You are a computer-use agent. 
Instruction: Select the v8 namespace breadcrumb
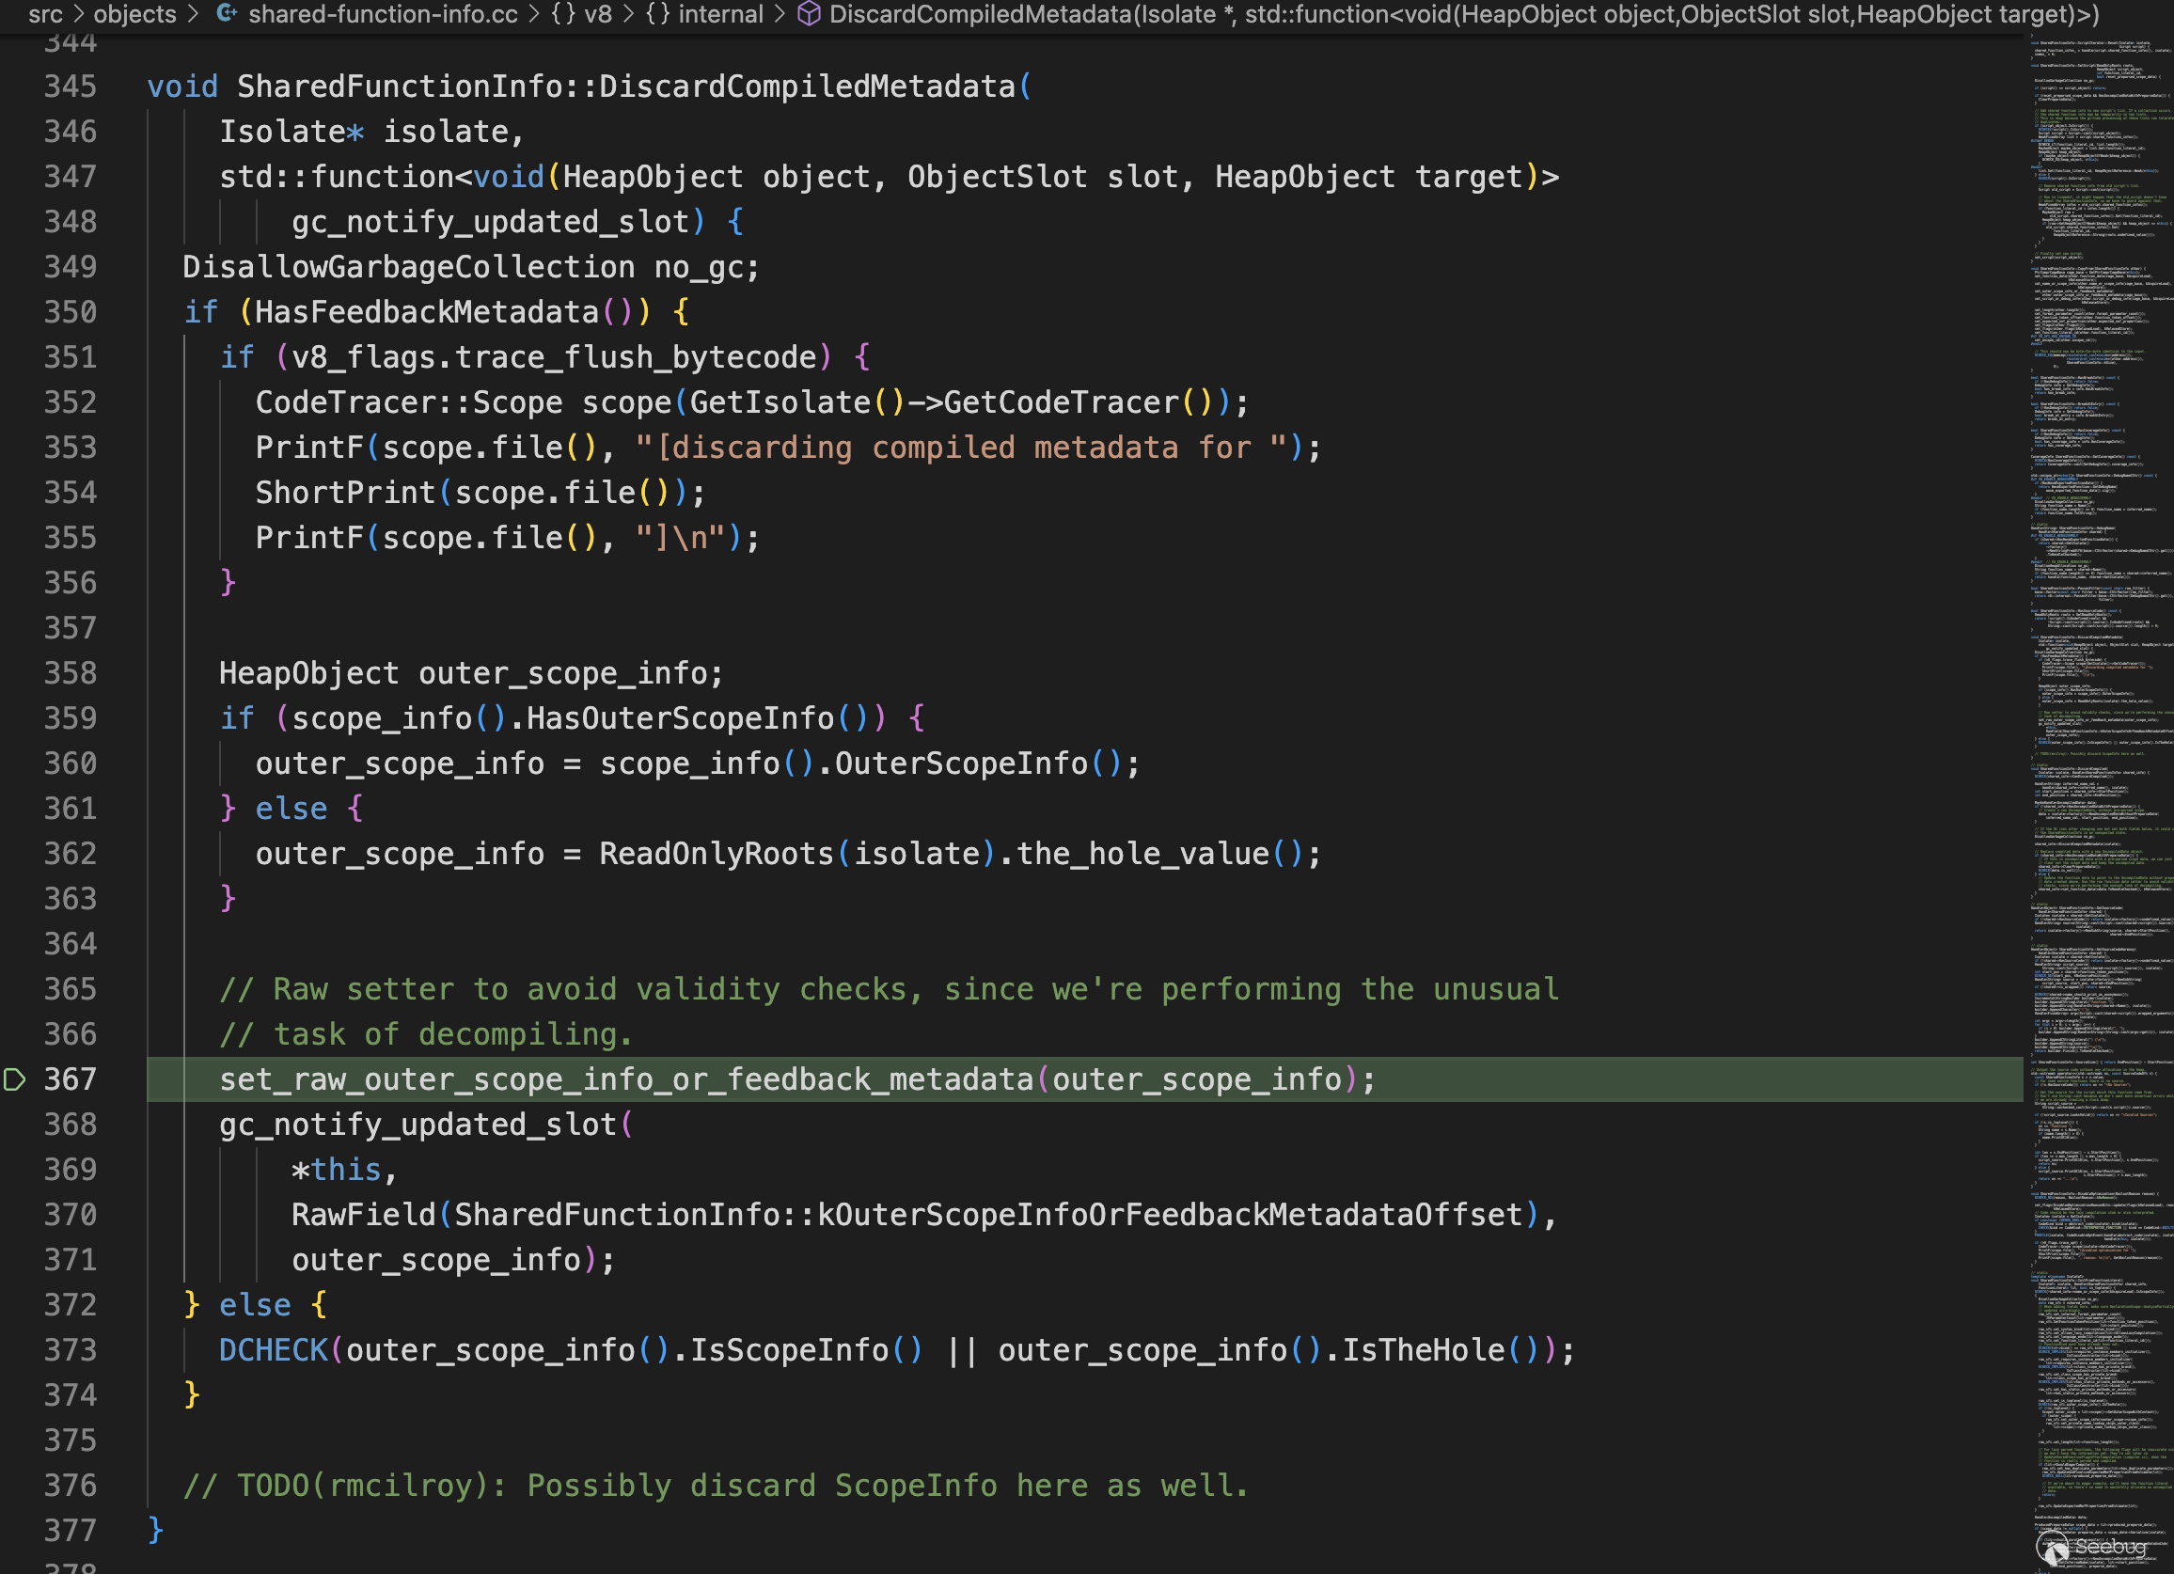click(598, 13)
